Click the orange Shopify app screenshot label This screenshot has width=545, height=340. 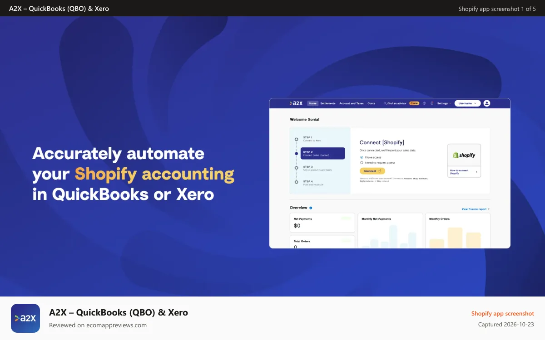tap(503, 313)
